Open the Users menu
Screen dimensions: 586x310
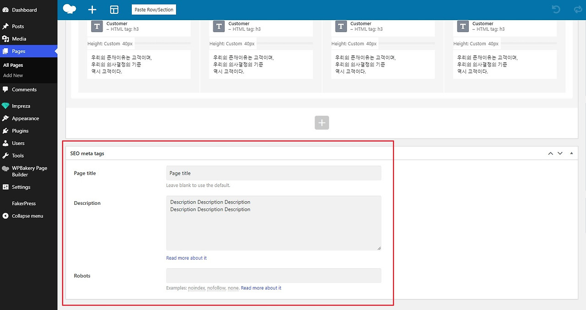18,143
